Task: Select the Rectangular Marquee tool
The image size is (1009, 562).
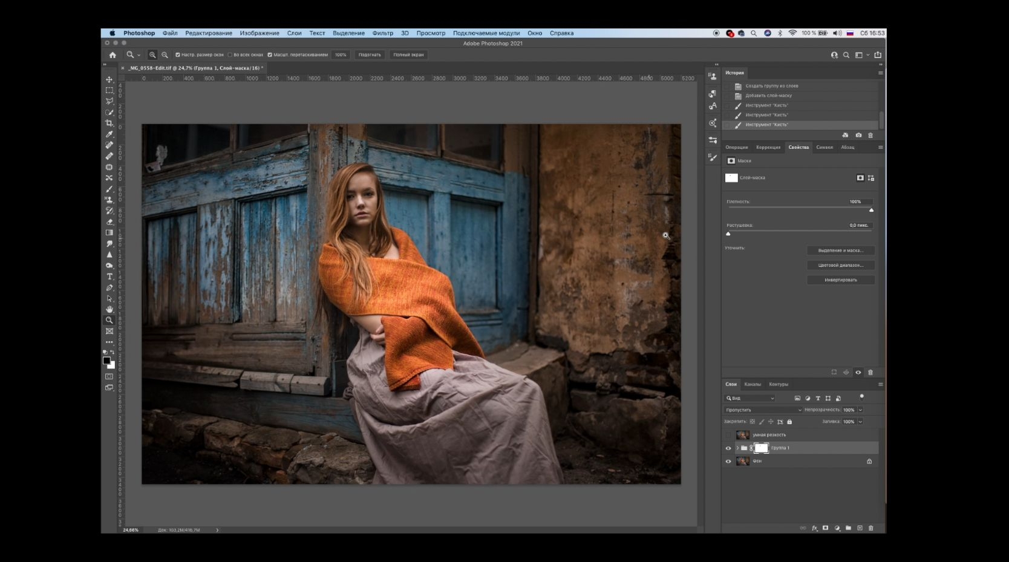Action: pos(109,90)
